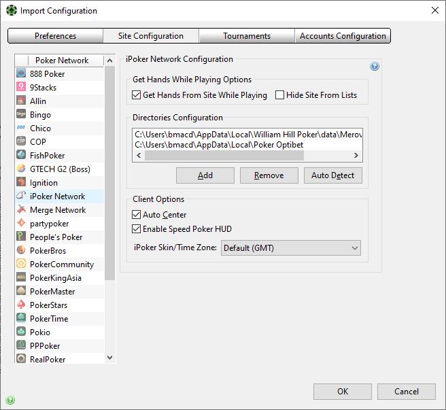Viewport: 446px width, 410px height.
Task: Open the Accounts Configuration tab
Action: (343, 36)
